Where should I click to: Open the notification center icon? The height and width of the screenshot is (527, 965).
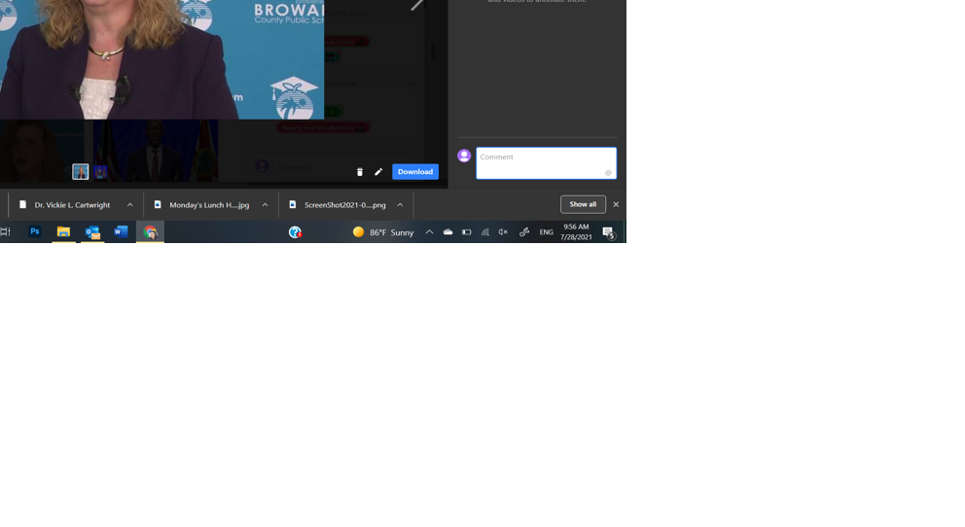(608, 232)
